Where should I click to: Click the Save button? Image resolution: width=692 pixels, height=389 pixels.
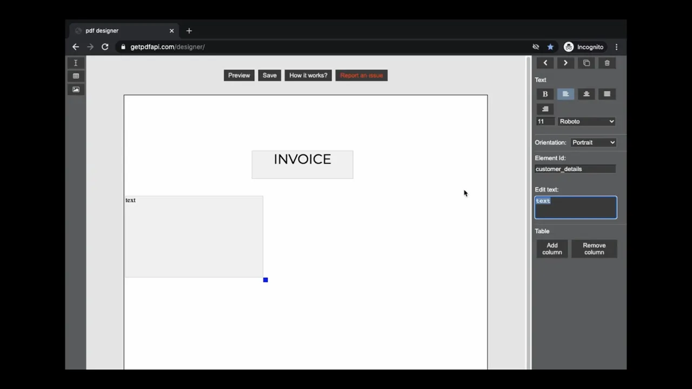[x=269, y=76]
